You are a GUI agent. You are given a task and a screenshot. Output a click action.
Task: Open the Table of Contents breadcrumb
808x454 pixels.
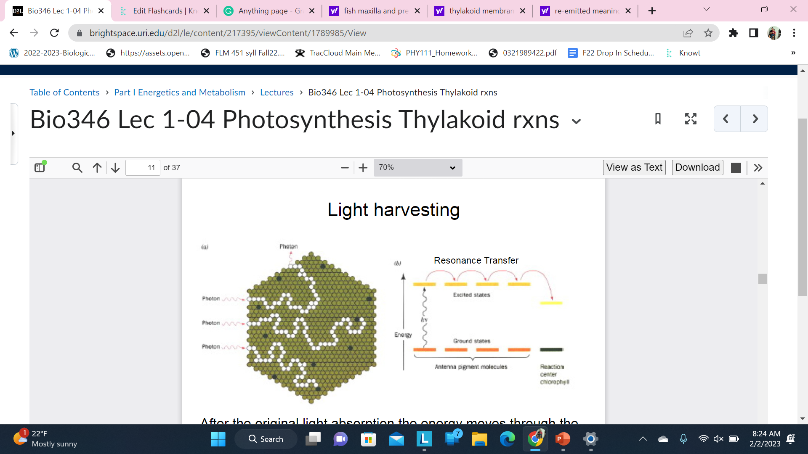tap(64, 92)
